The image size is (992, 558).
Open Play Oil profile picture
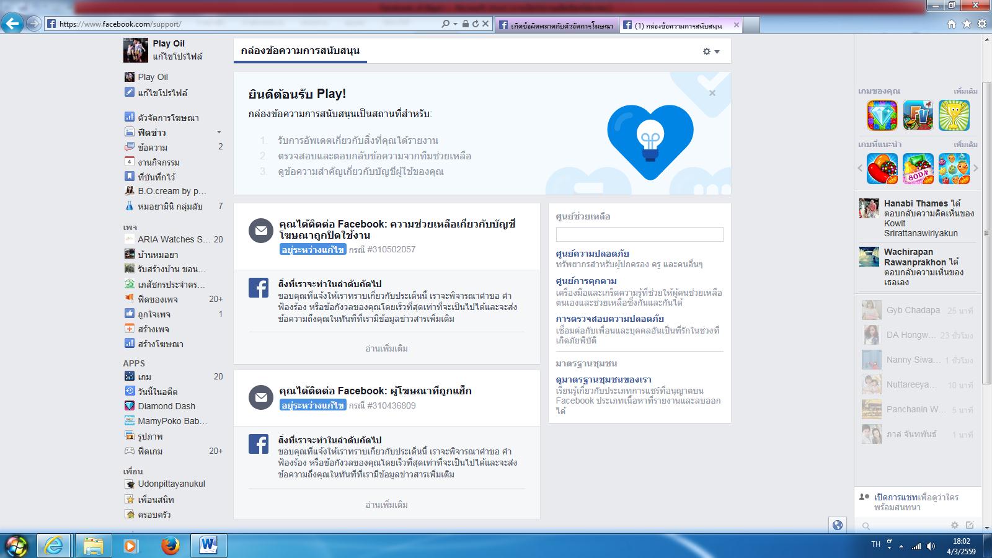click(135, 50)
